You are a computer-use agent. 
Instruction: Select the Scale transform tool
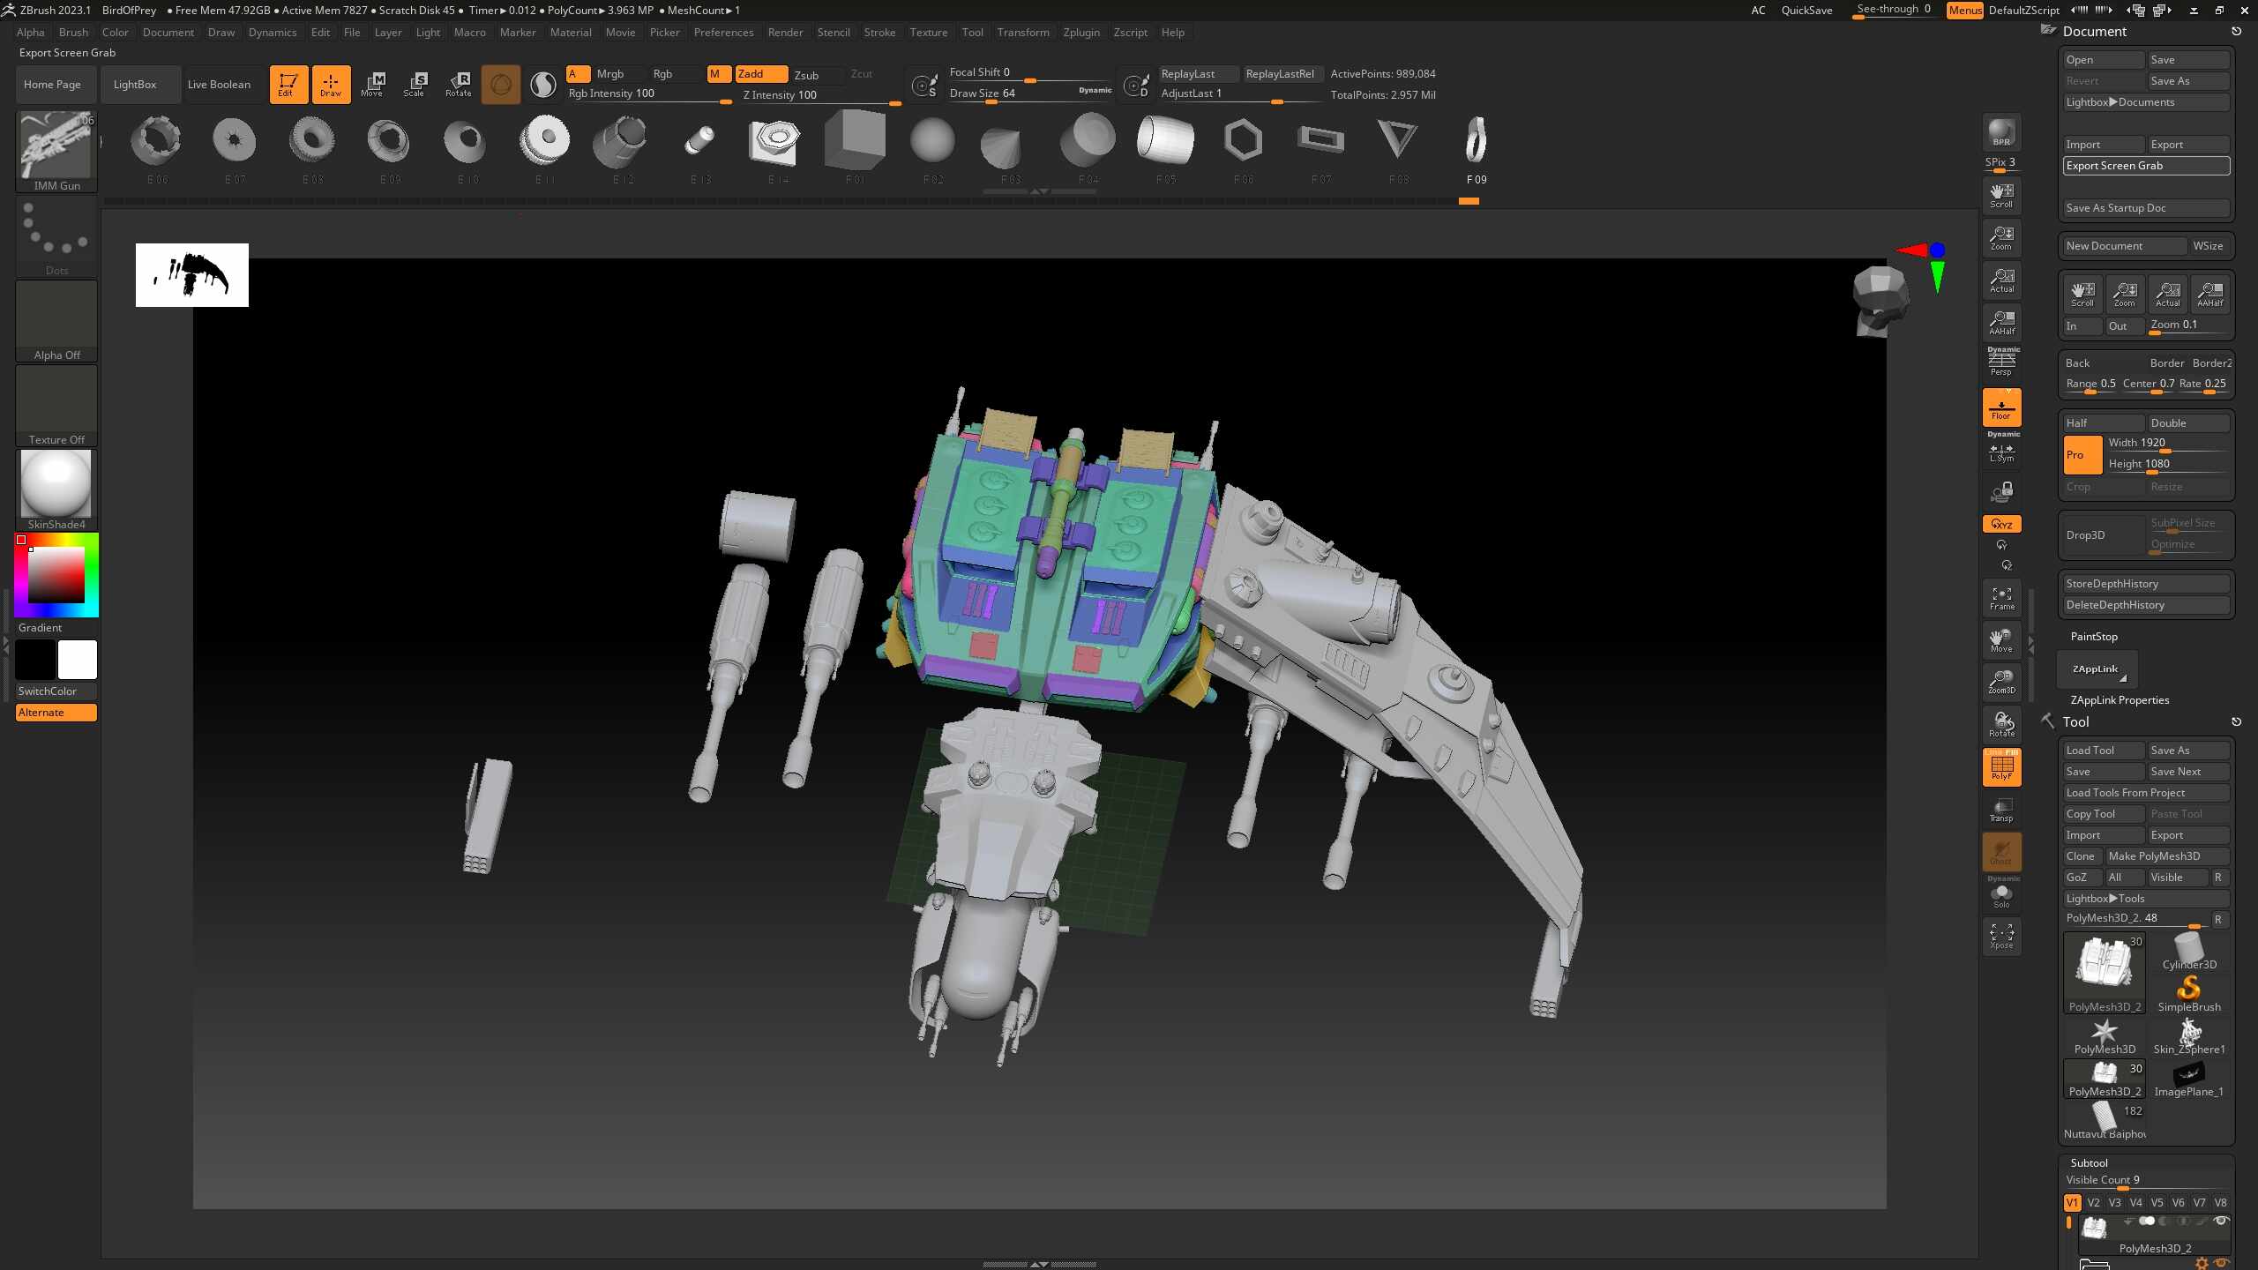tap(414, 85)
